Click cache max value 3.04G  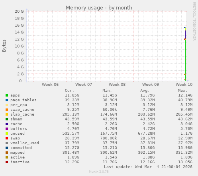[x=186, y=124]
